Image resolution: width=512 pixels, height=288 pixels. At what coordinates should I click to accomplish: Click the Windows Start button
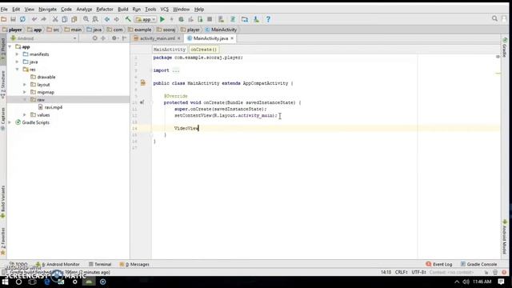pyautogui.click(x=6, y=282)
